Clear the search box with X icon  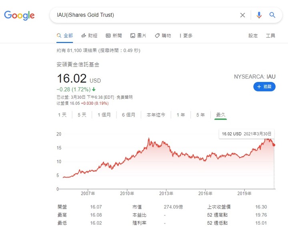242,15
